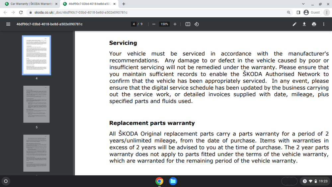
Task: Click the battery status icon
Action: [x=316, y=181]
